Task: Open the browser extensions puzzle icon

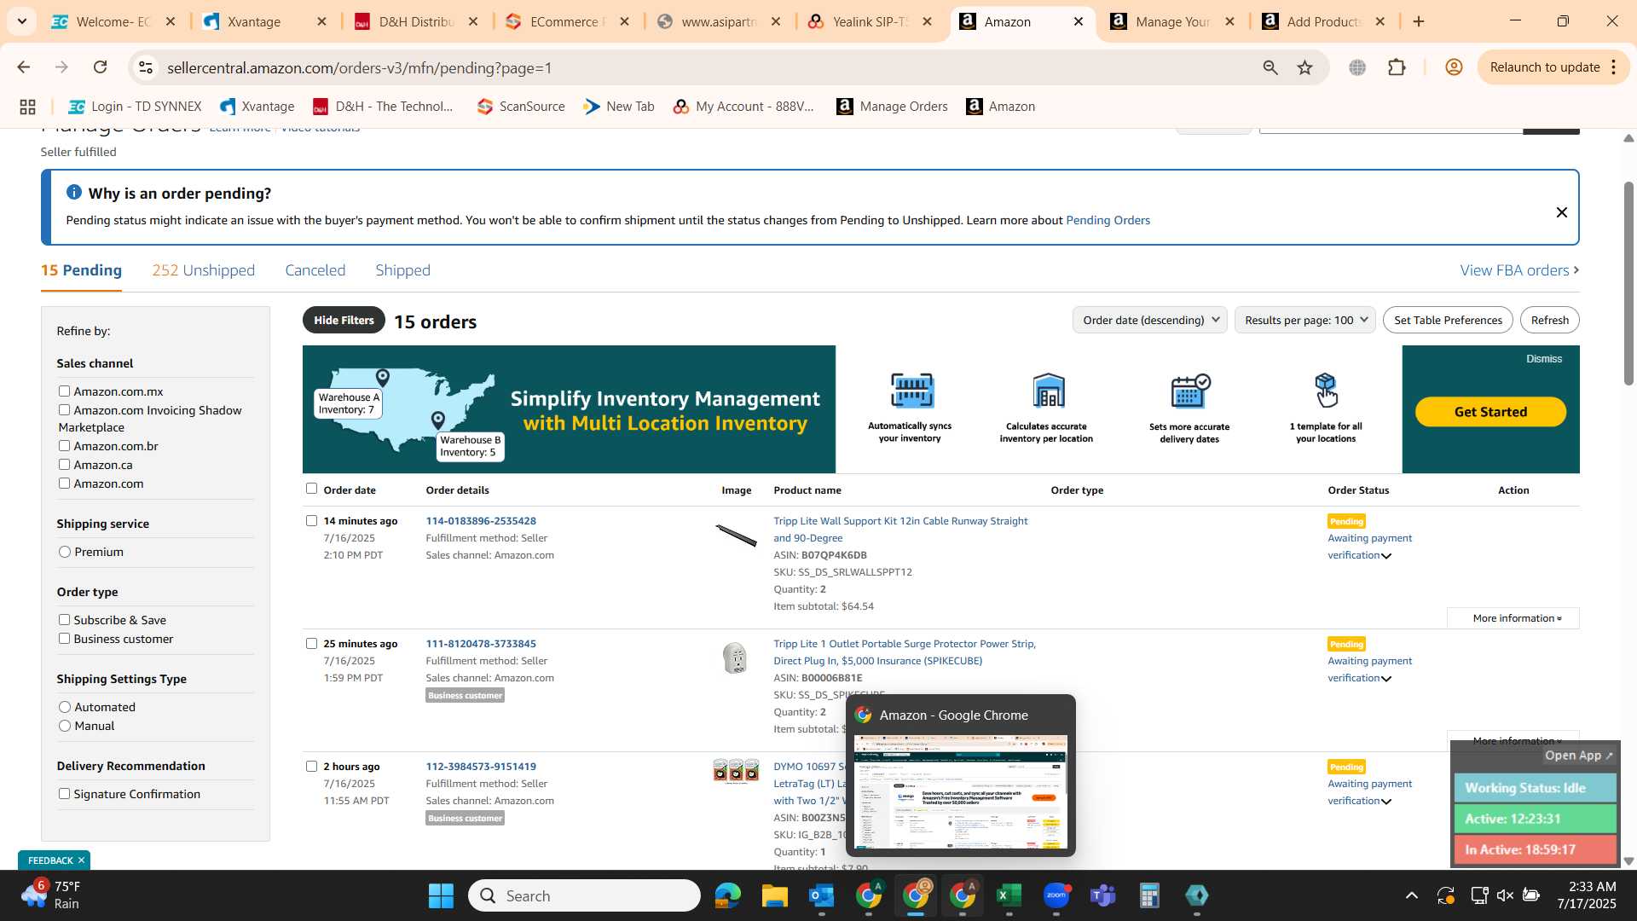Action: click(x=1397, y=67)
